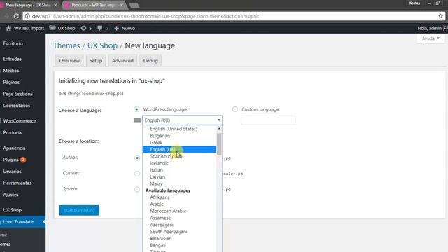Choose Afrikaans from available languages
Viewport: 448px width, 252px height.
point(179,197)
